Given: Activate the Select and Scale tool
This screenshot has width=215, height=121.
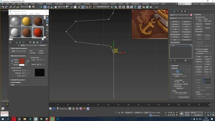Looking at the screenshot, I should [x=52, y=7].
